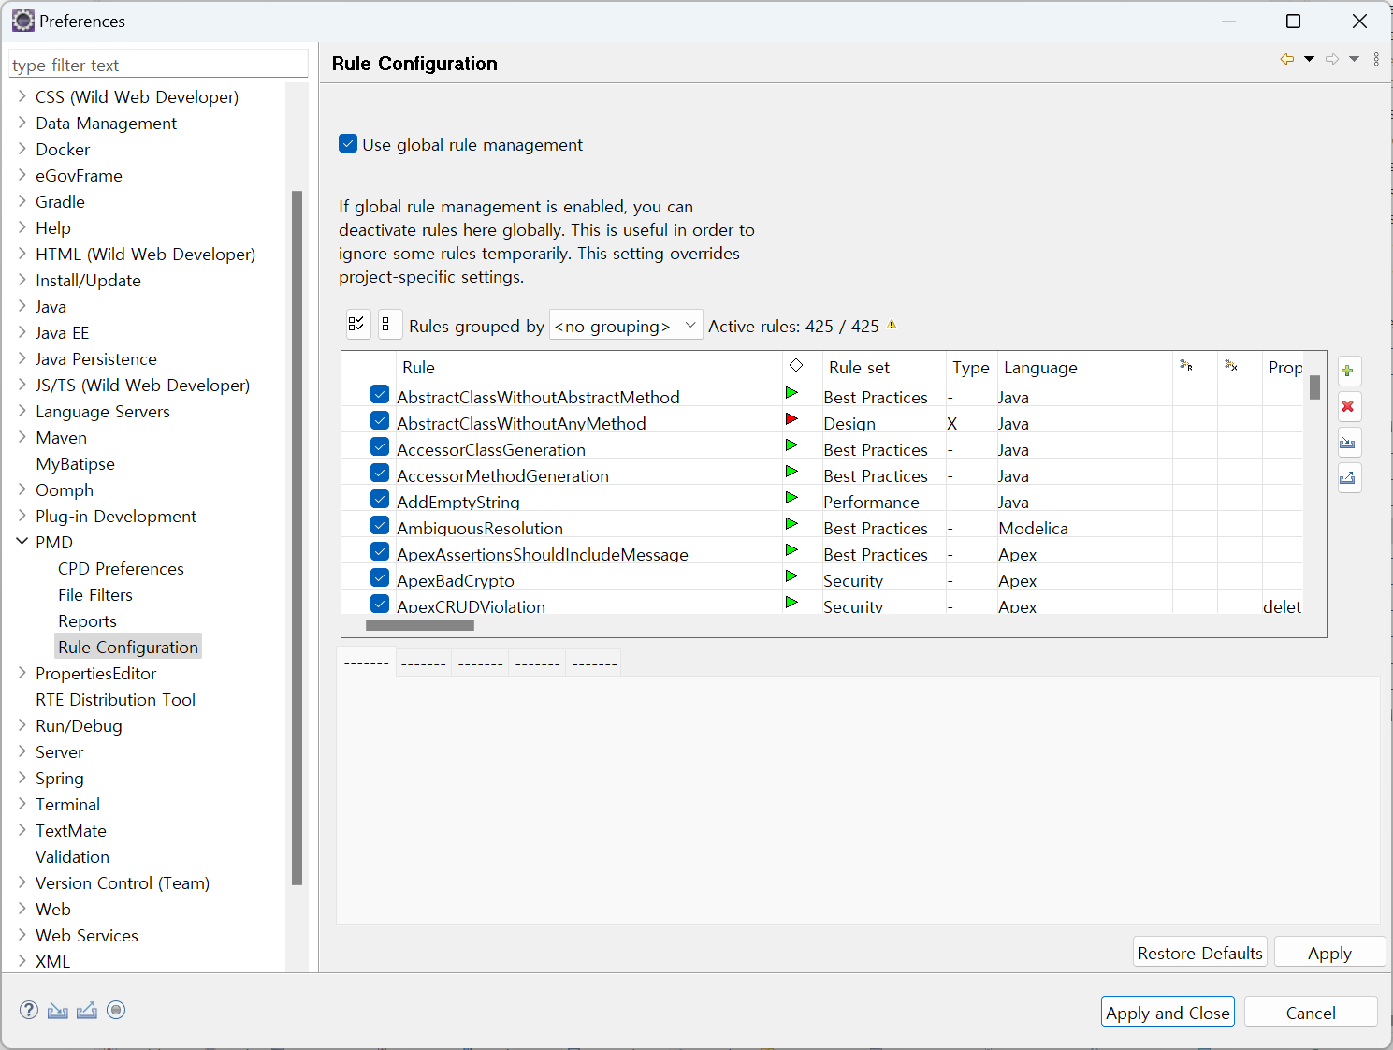
Task: Uncheck the AbstractClassWithAnyMethod rule
Action: tap(380, 420)
